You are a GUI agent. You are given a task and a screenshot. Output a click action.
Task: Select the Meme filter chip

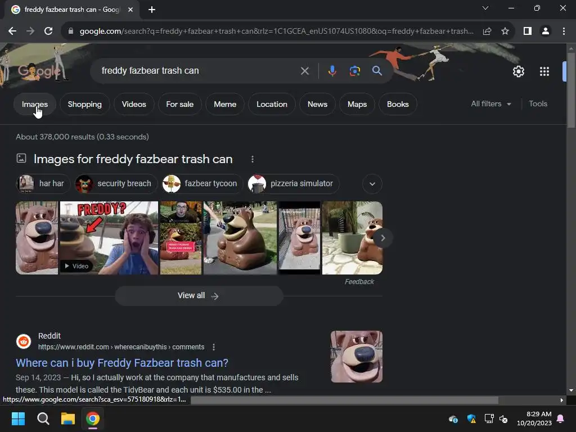tap(225, 104)
